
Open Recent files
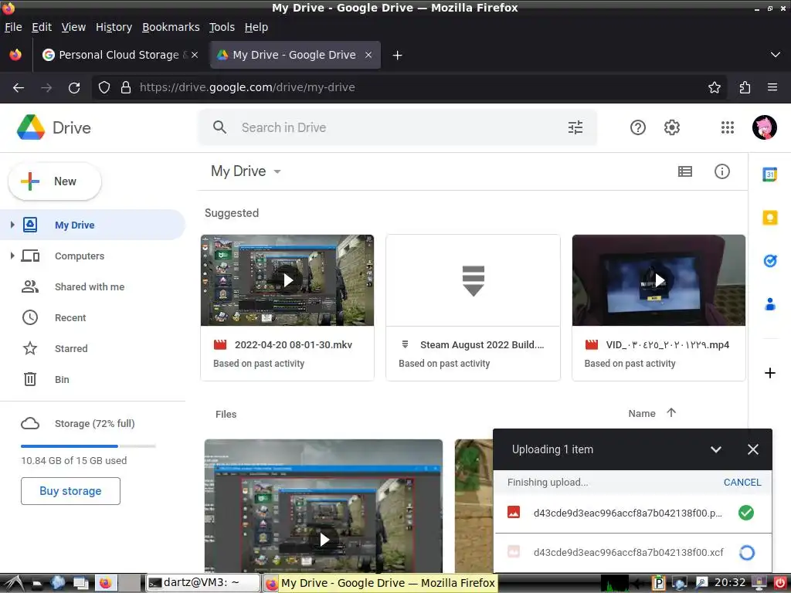(x=70, y=317)
